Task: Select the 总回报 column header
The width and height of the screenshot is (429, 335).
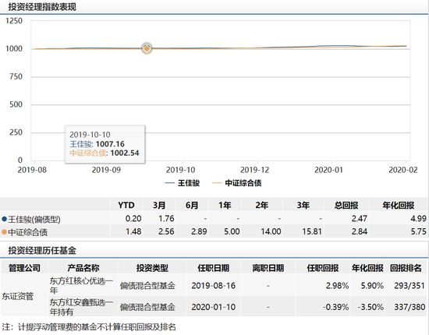Action: (346, 205)
